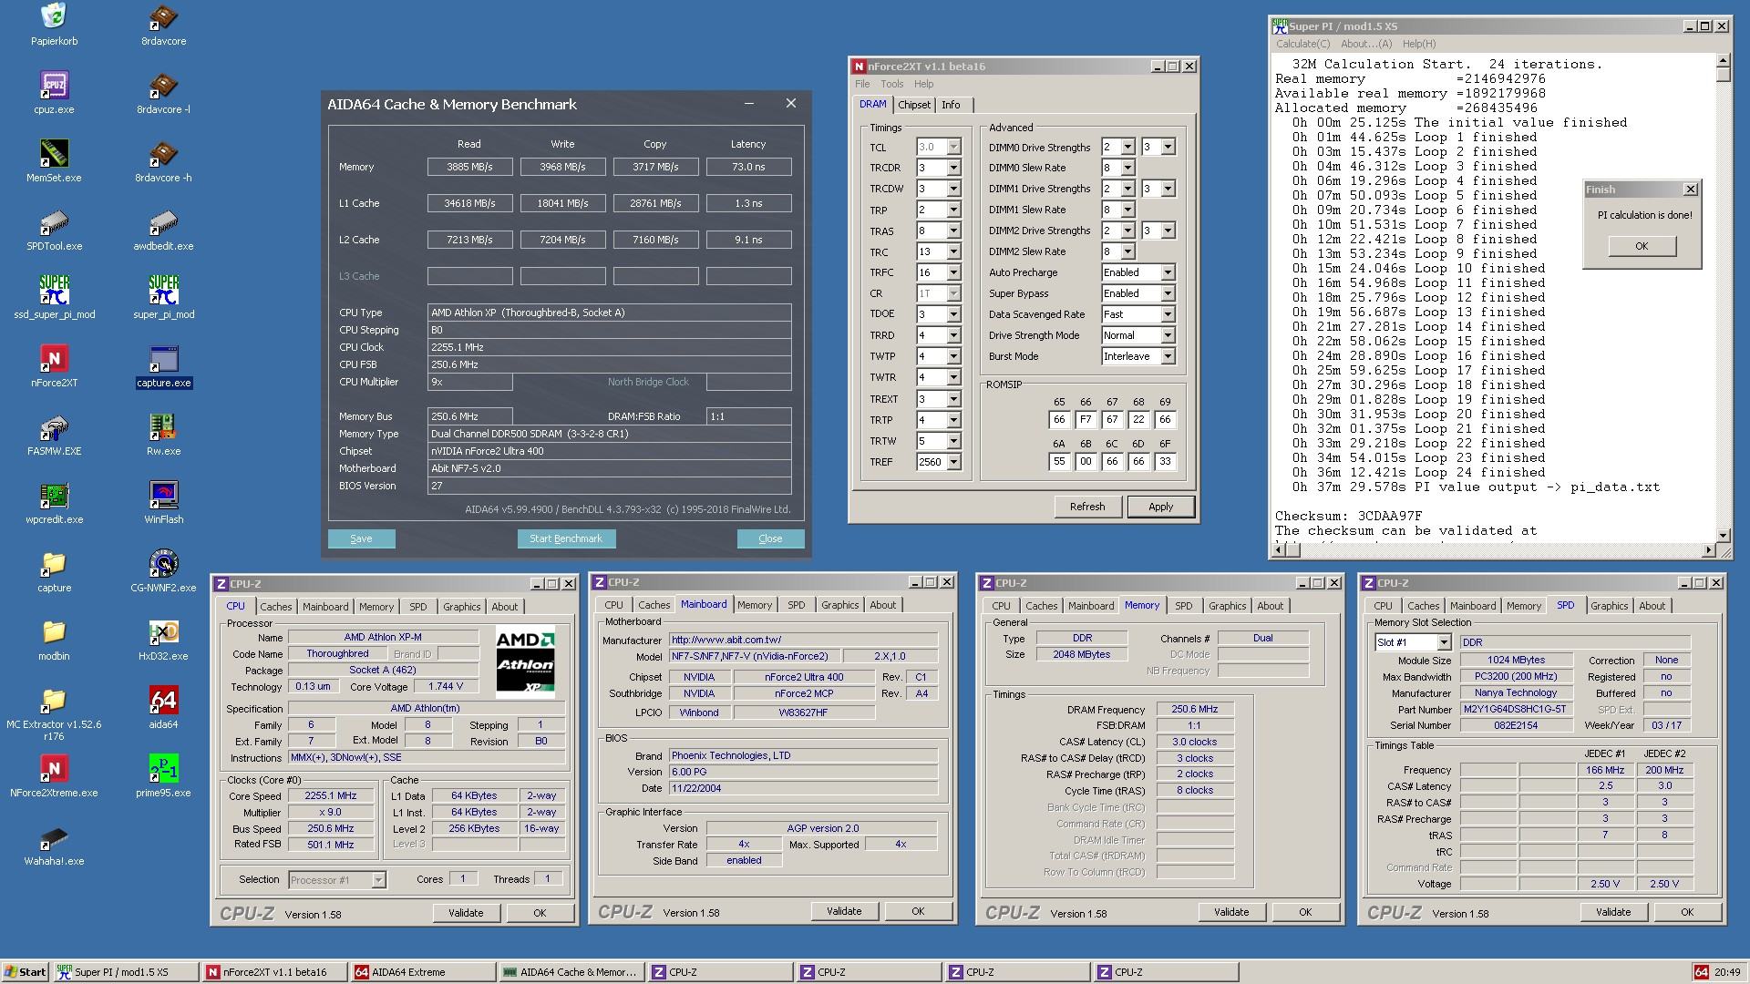Image resolution: width=1750 pixels, height=984 pixels.
Task: Open the MC Extractor v1.52.6 folder
Action: (54, 713)
